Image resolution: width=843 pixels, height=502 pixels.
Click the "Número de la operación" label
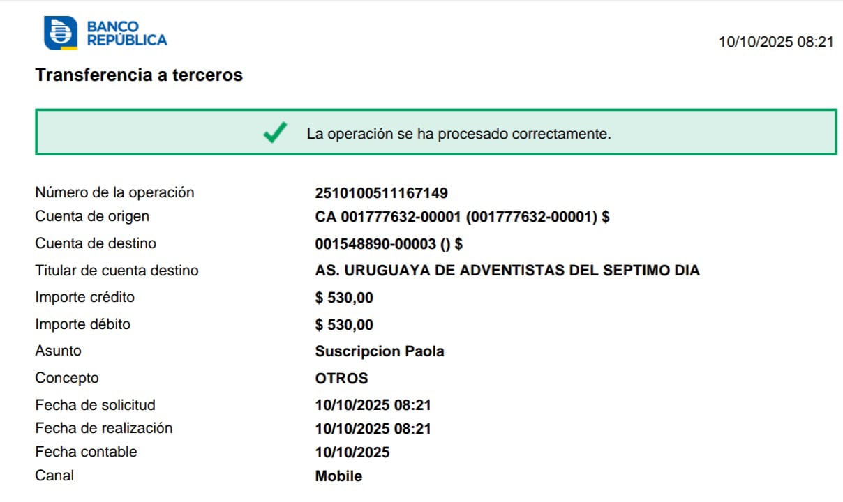pos(114,192)
